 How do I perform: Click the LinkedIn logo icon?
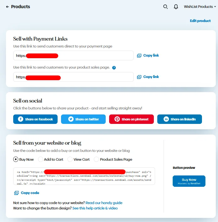coord(166,119)
